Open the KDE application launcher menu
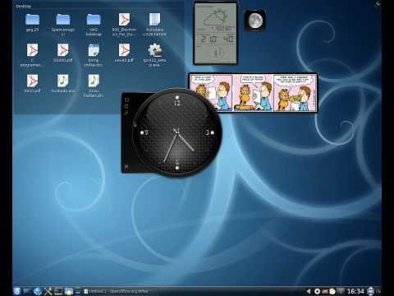 point(17,291)
